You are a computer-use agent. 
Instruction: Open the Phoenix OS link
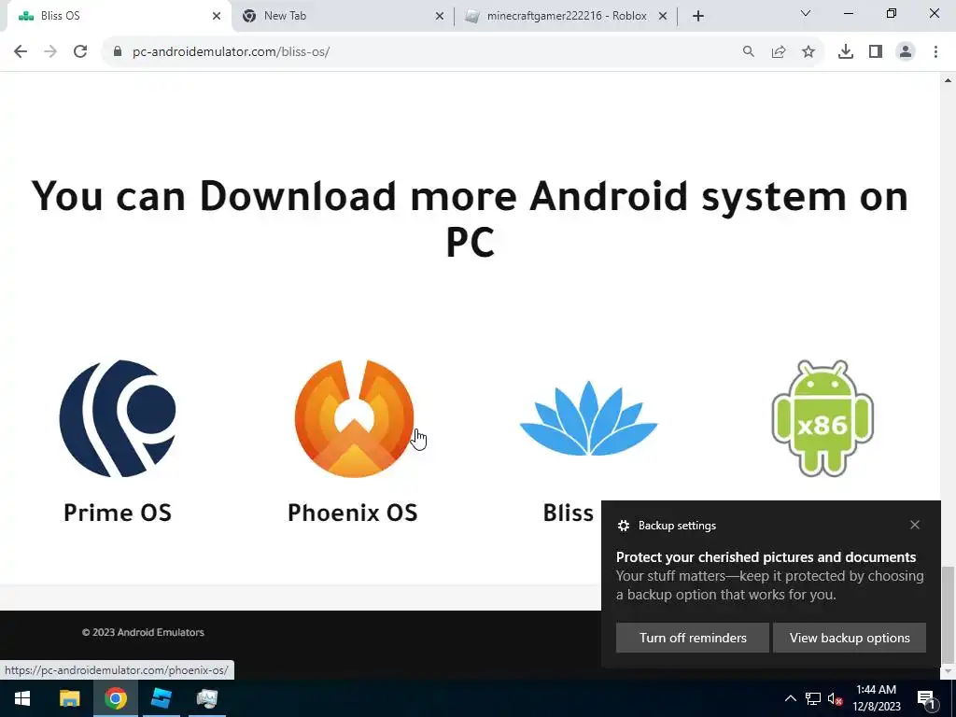pos(352,513)
